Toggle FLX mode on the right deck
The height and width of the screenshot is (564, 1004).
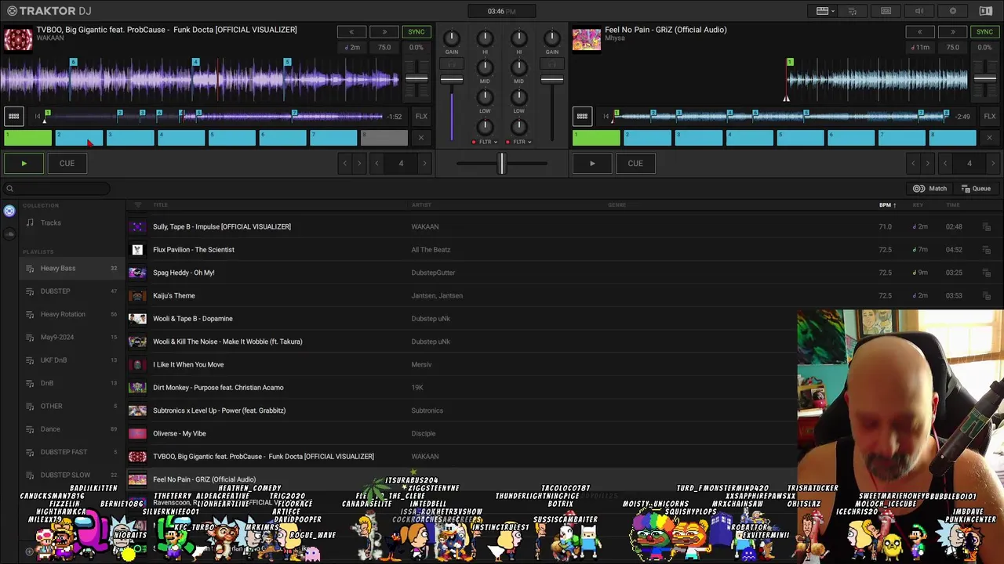990,117
